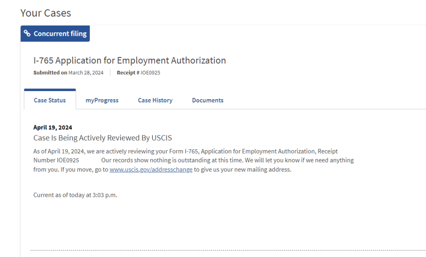Follow the www.uscis.gov/addresschange link
Image resolution: width=426 pixels, height=257 pixels.
(151, 169)
